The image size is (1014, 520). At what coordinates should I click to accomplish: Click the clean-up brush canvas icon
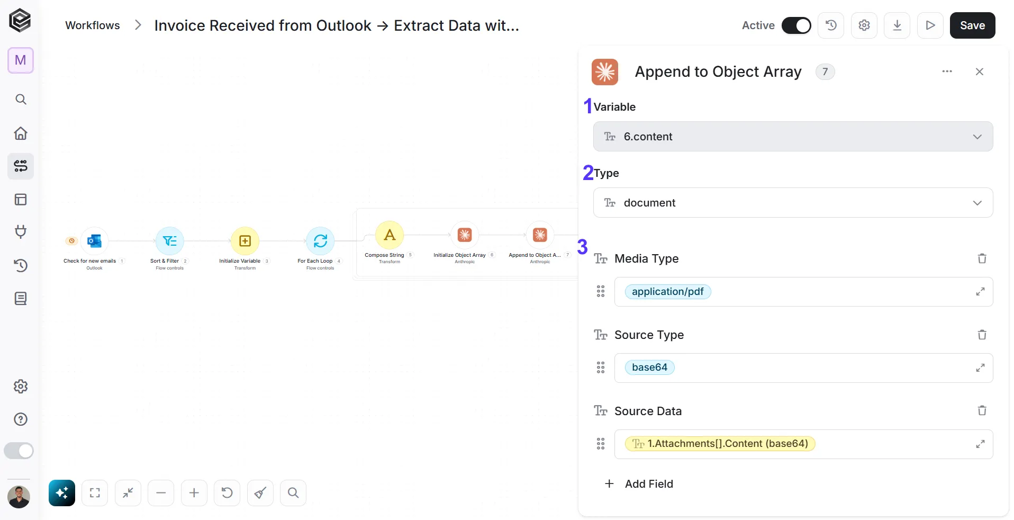click(260, 493)
